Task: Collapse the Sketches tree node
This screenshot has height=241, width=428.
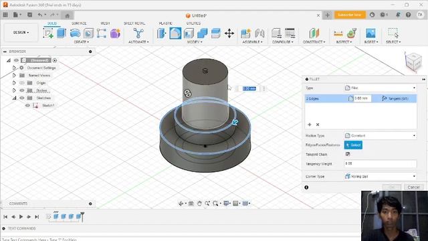Action: pyautogui.click(x=14, y=98)
